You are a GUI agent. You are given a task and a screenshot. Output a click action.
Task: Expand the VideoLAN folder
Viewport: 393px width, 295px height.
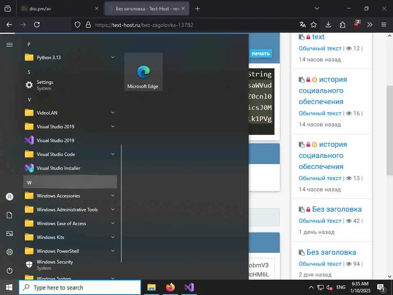70,113
